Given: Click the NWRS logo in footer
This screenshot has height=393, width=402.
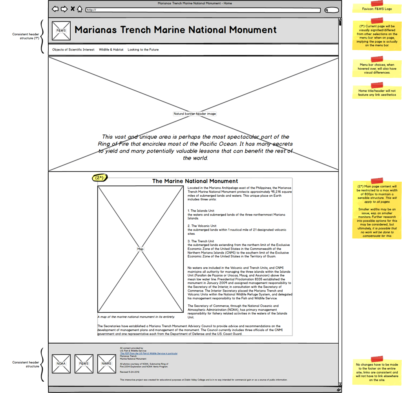Looking at the screenshot, I should pos(107,364).
